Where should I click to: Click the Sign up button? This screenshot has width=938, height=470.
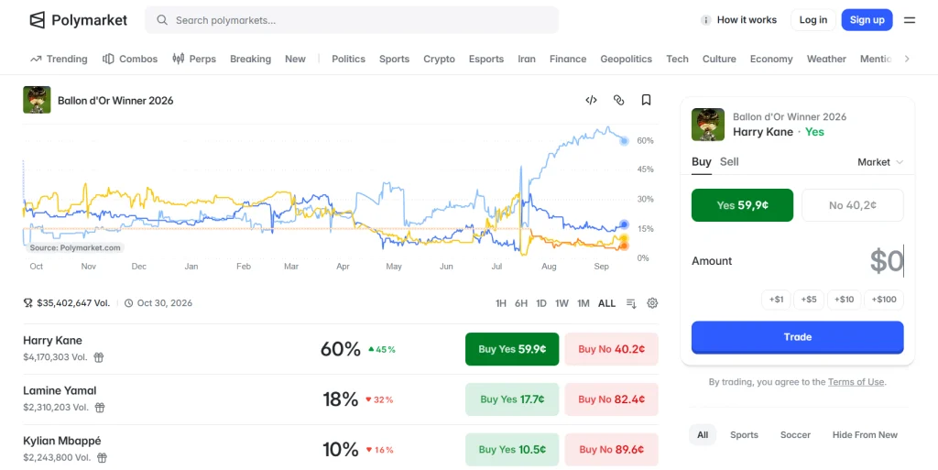pos(867,20)
